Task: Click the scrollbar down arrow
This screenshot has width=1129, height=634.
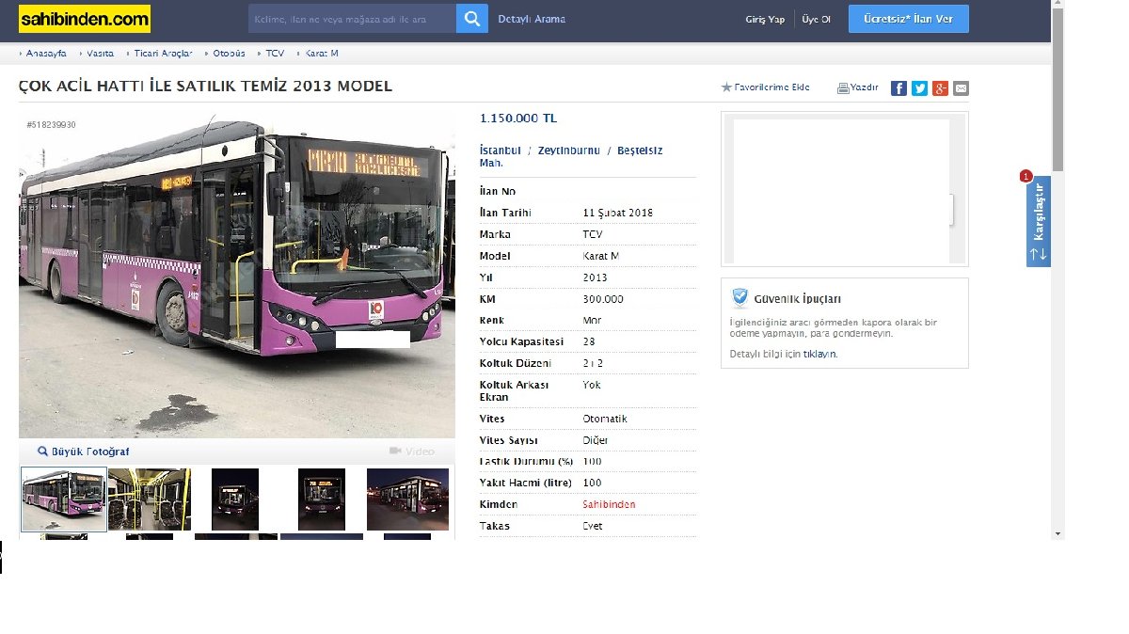Action: pyautogui.click(x=1058, y=533)
